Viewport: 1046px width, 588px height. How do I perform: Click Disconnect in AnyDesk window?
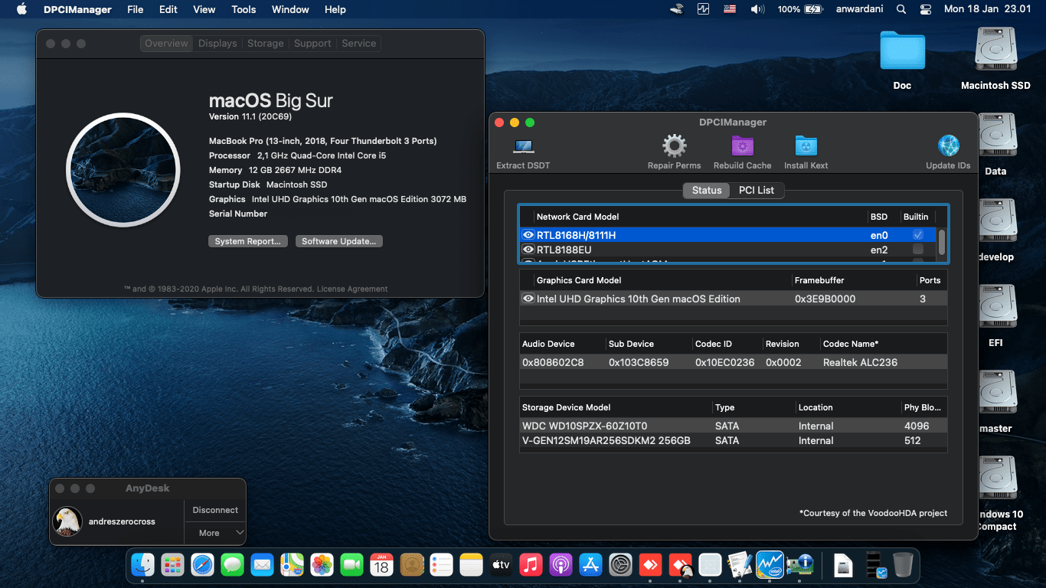coord(215,510)
